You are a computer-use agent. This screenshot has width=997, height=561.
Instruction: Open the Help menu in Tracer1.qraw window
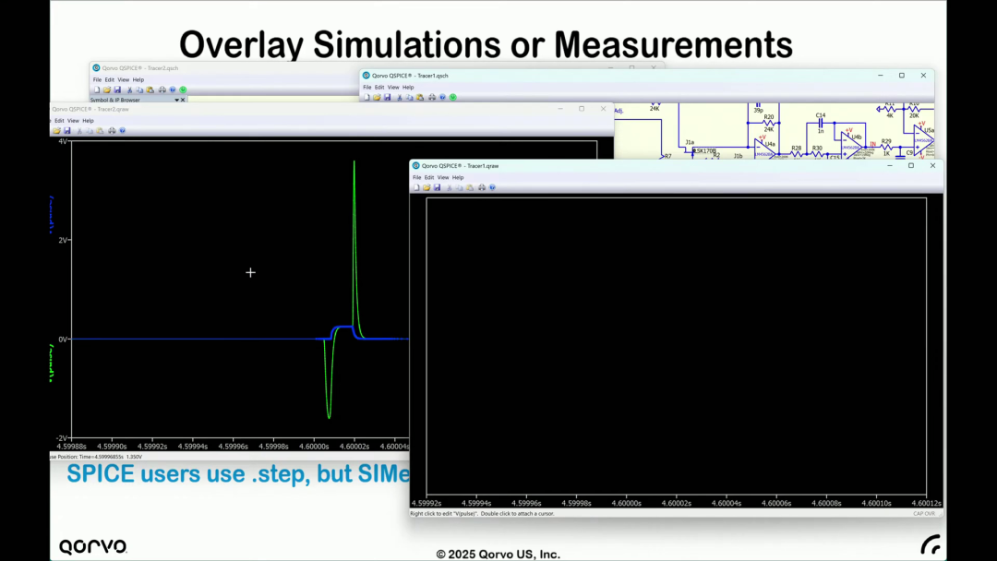(x=458, y=178)
